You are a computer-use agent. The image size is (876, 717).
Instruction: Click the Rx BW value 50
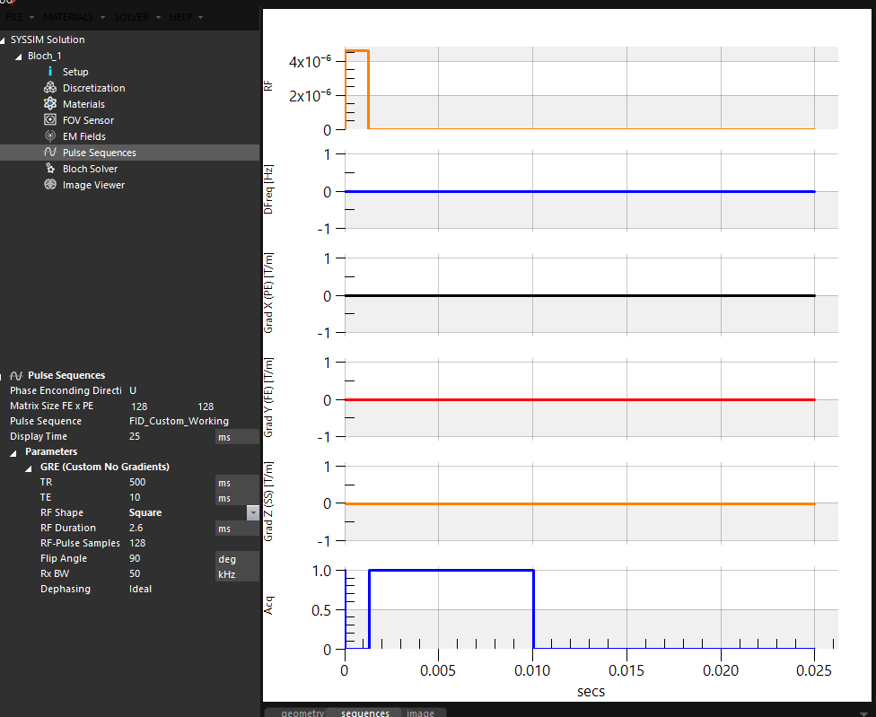[135, 573]
